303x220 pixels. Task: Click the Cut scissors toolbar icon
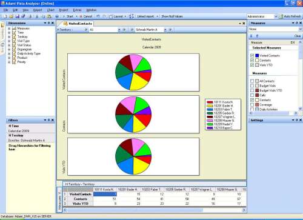tap(37, 16)
